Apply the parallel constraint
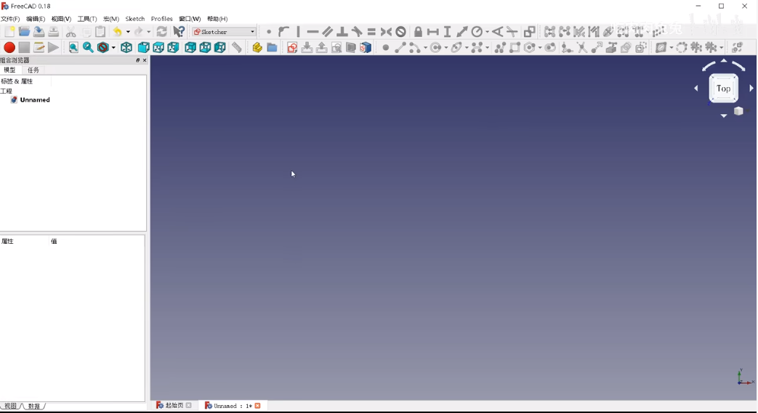 pyautogui.click(x=327, y=32)
